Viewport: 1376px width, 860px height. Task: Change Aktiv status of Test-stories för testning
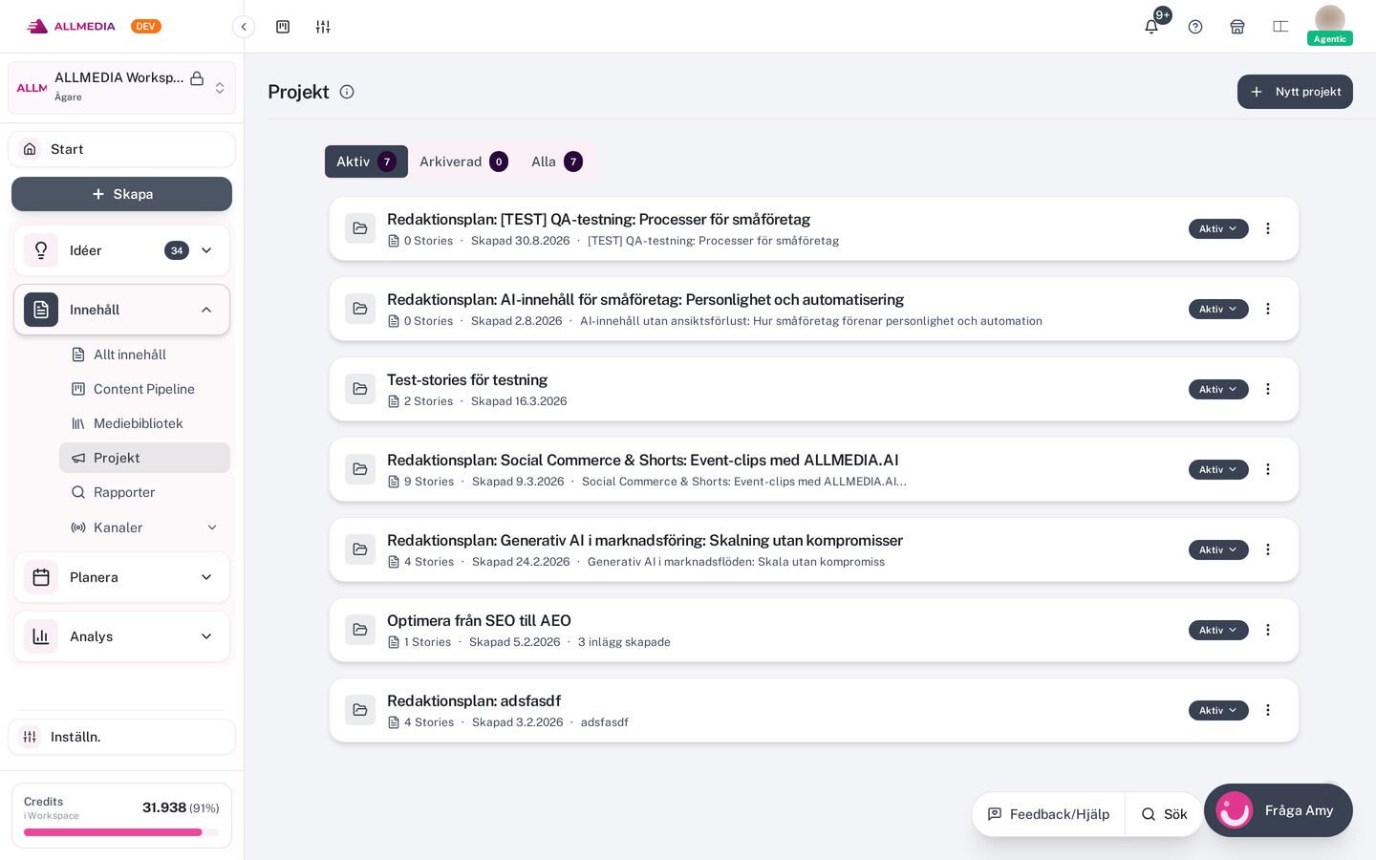point(1218,389)
